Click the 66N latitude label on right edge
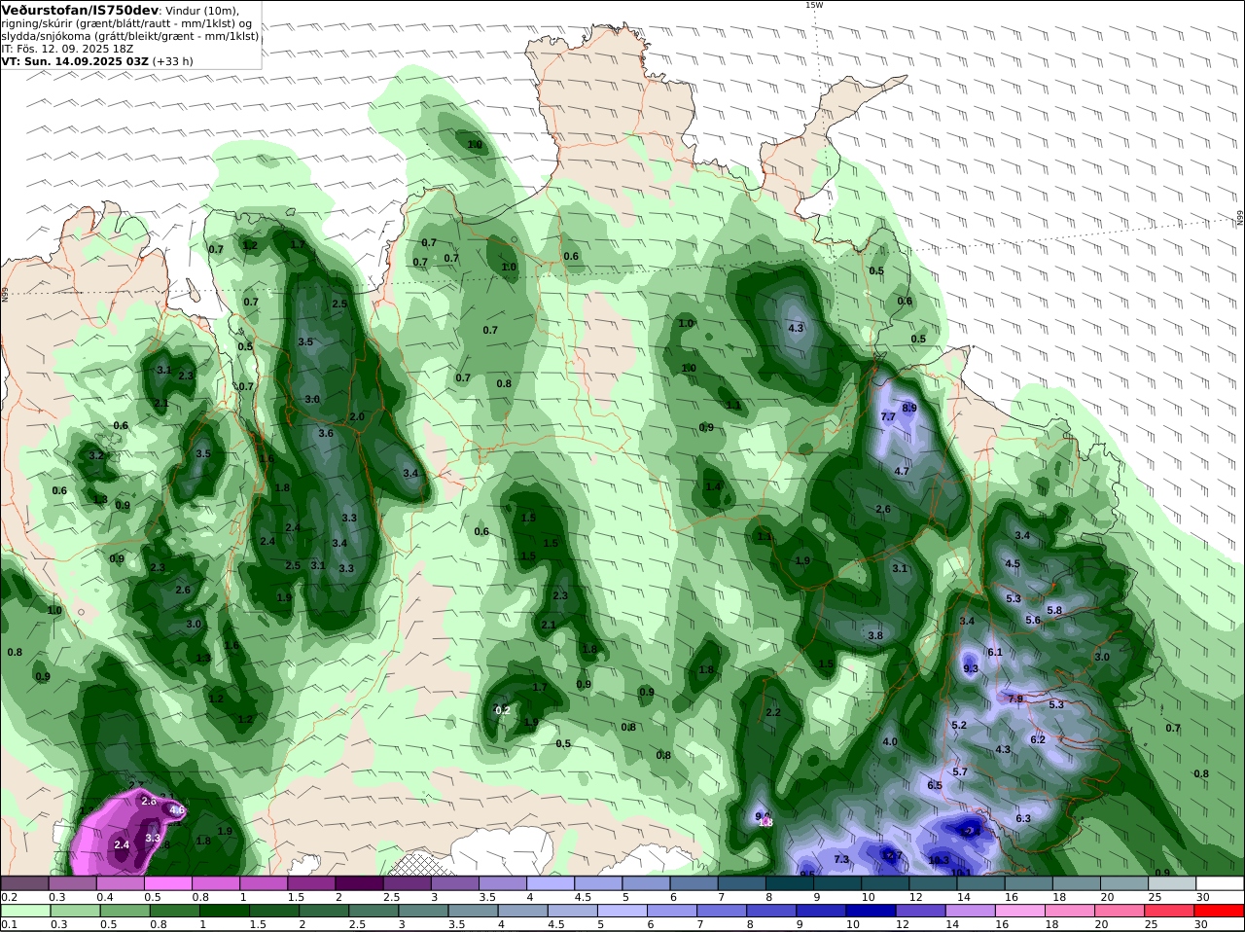 pyautogui.click(x=1240, y=218)
